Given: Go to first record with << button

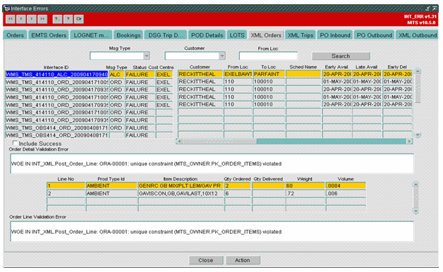Looking at the screenshot, I should (x=11, y=19).
